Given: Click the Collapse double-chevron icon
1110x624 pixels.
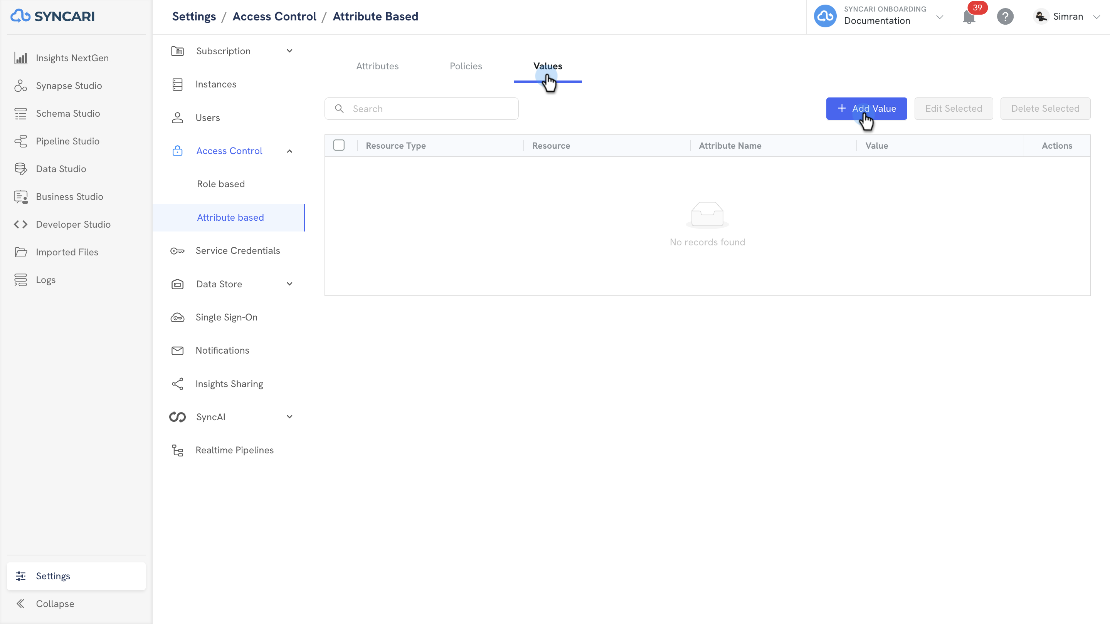Looking at the screenshot, I should [21, 604].
